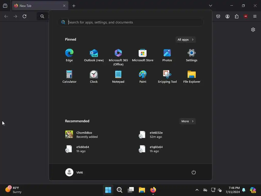Screen dimensions: 261x196
Task: Open Firefox list all tabs dropdown
Action: tap(211, 6)
